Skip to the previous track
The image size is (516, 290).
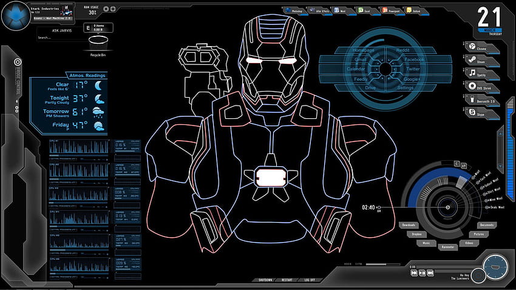pos(414,272)
